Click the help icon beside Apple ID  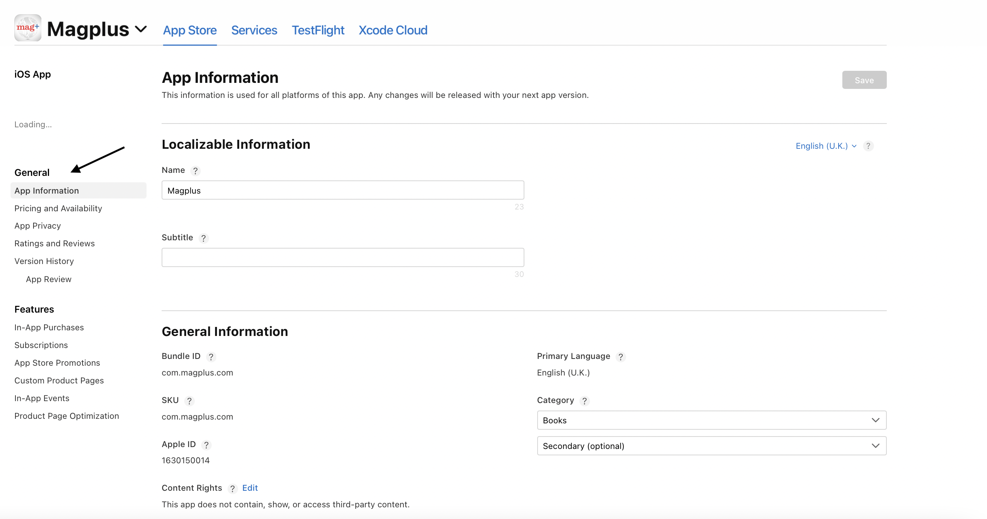(x=206, y=445)
